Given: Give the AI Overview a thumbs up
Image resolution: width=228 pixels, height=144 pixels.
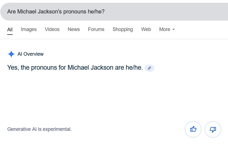Looking at the screenshot, I should tap(193, 129).
